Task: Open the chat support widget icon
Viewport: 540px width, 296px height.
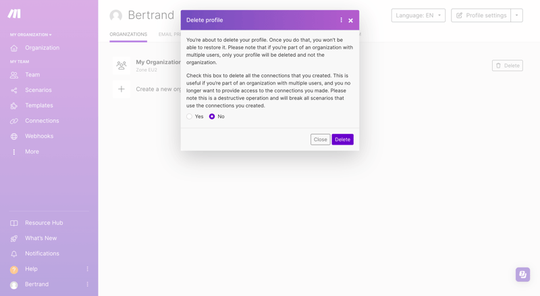Action: (x=522, y=274)
